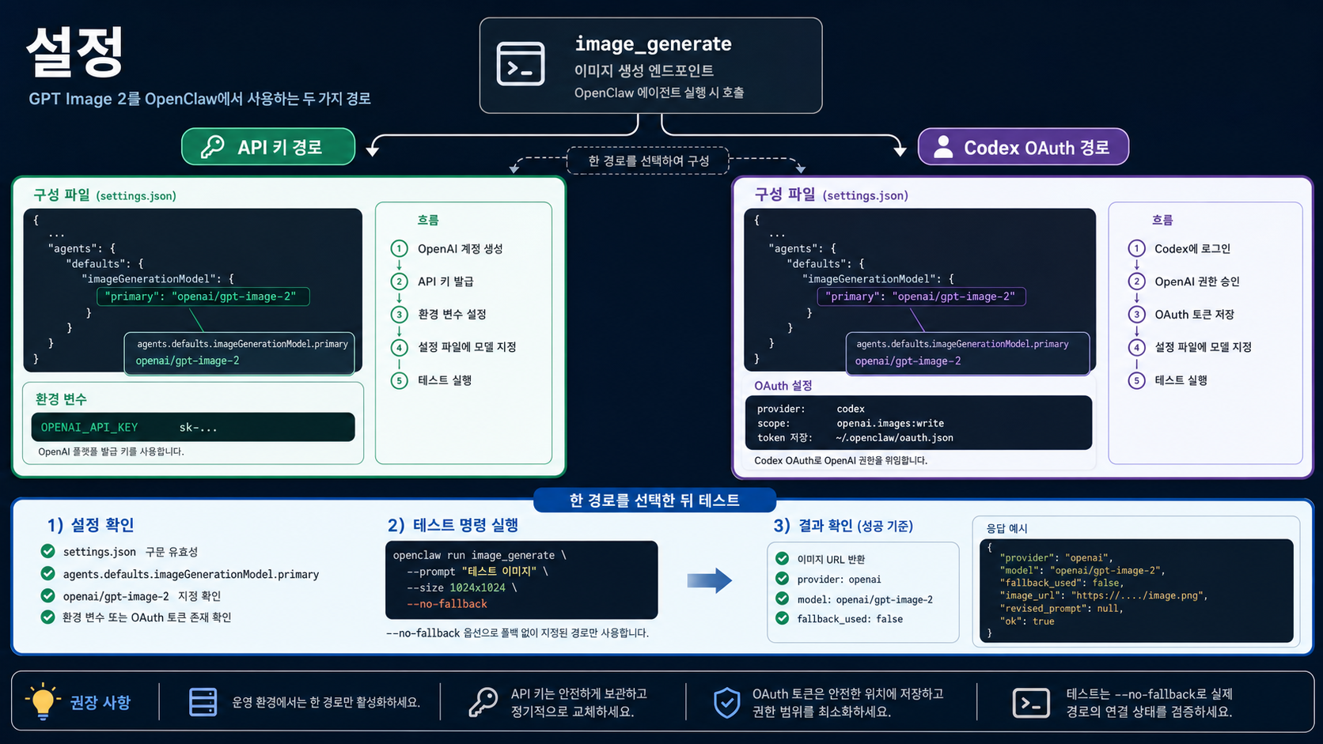Click the "revised_prompt": null line
Image resolution: width=1323 pixels, height=744 pixels.
[x=1061, y=609]
